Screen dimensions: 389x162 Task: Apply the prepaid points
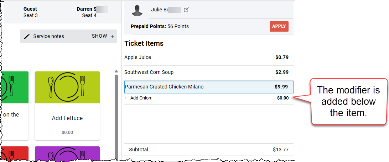(279, 26)
